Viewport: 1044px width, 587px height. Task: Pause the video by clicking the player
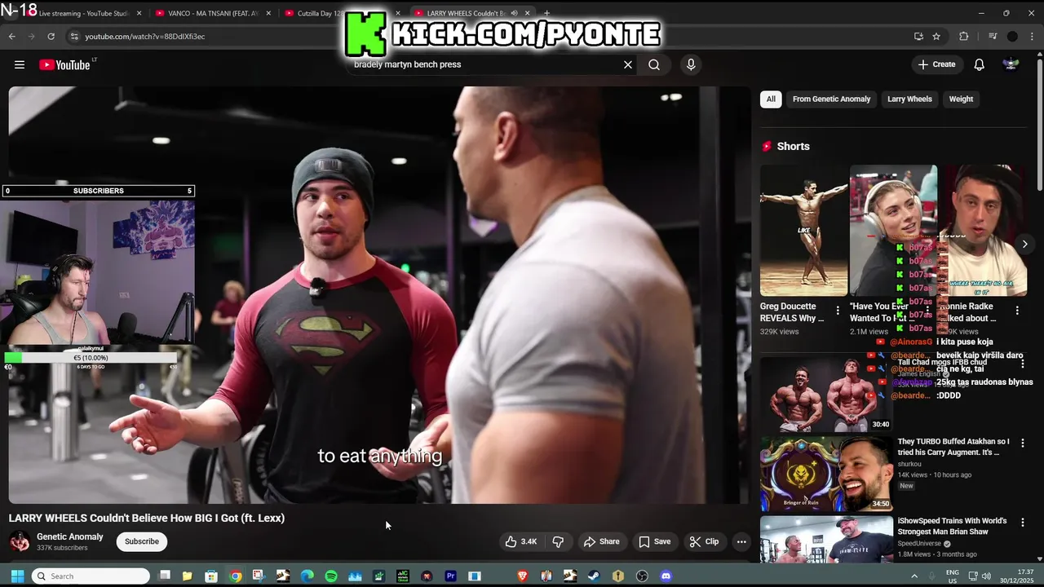tap(379, 295)
